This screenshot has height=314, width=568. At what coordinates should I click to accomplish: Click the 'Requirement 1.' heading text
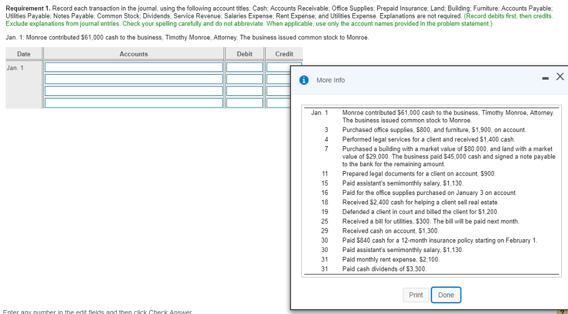(28, 8)
